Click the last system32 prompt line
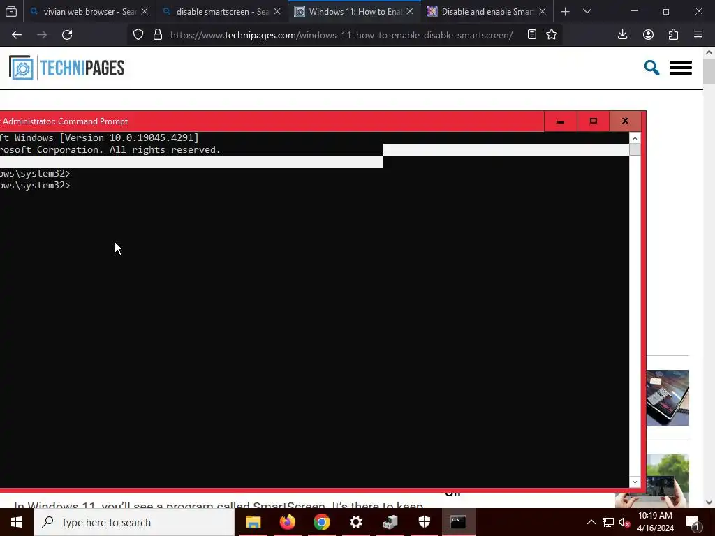The height and width of the screenshot is (536, 715). click(x=35, y=186)
